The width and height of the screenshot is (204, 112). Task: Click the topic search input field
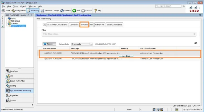[168, 6]
